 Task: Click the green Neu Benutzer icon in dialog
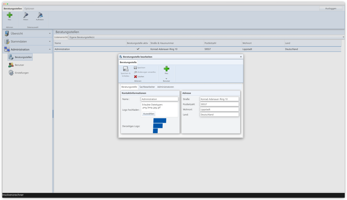(x=166, y=69)
